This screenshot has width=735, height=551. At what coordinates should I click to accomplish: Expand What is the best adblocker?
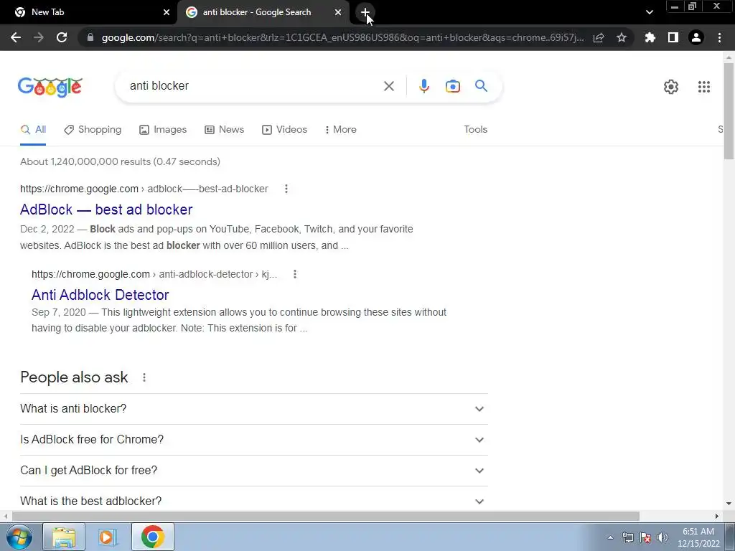coord(253,501)
